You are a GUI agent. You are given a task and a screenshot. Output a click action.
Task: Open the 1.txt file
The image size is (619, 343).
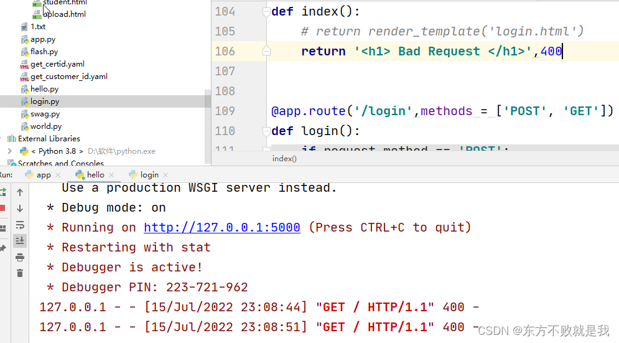click(x=38, y=27)
